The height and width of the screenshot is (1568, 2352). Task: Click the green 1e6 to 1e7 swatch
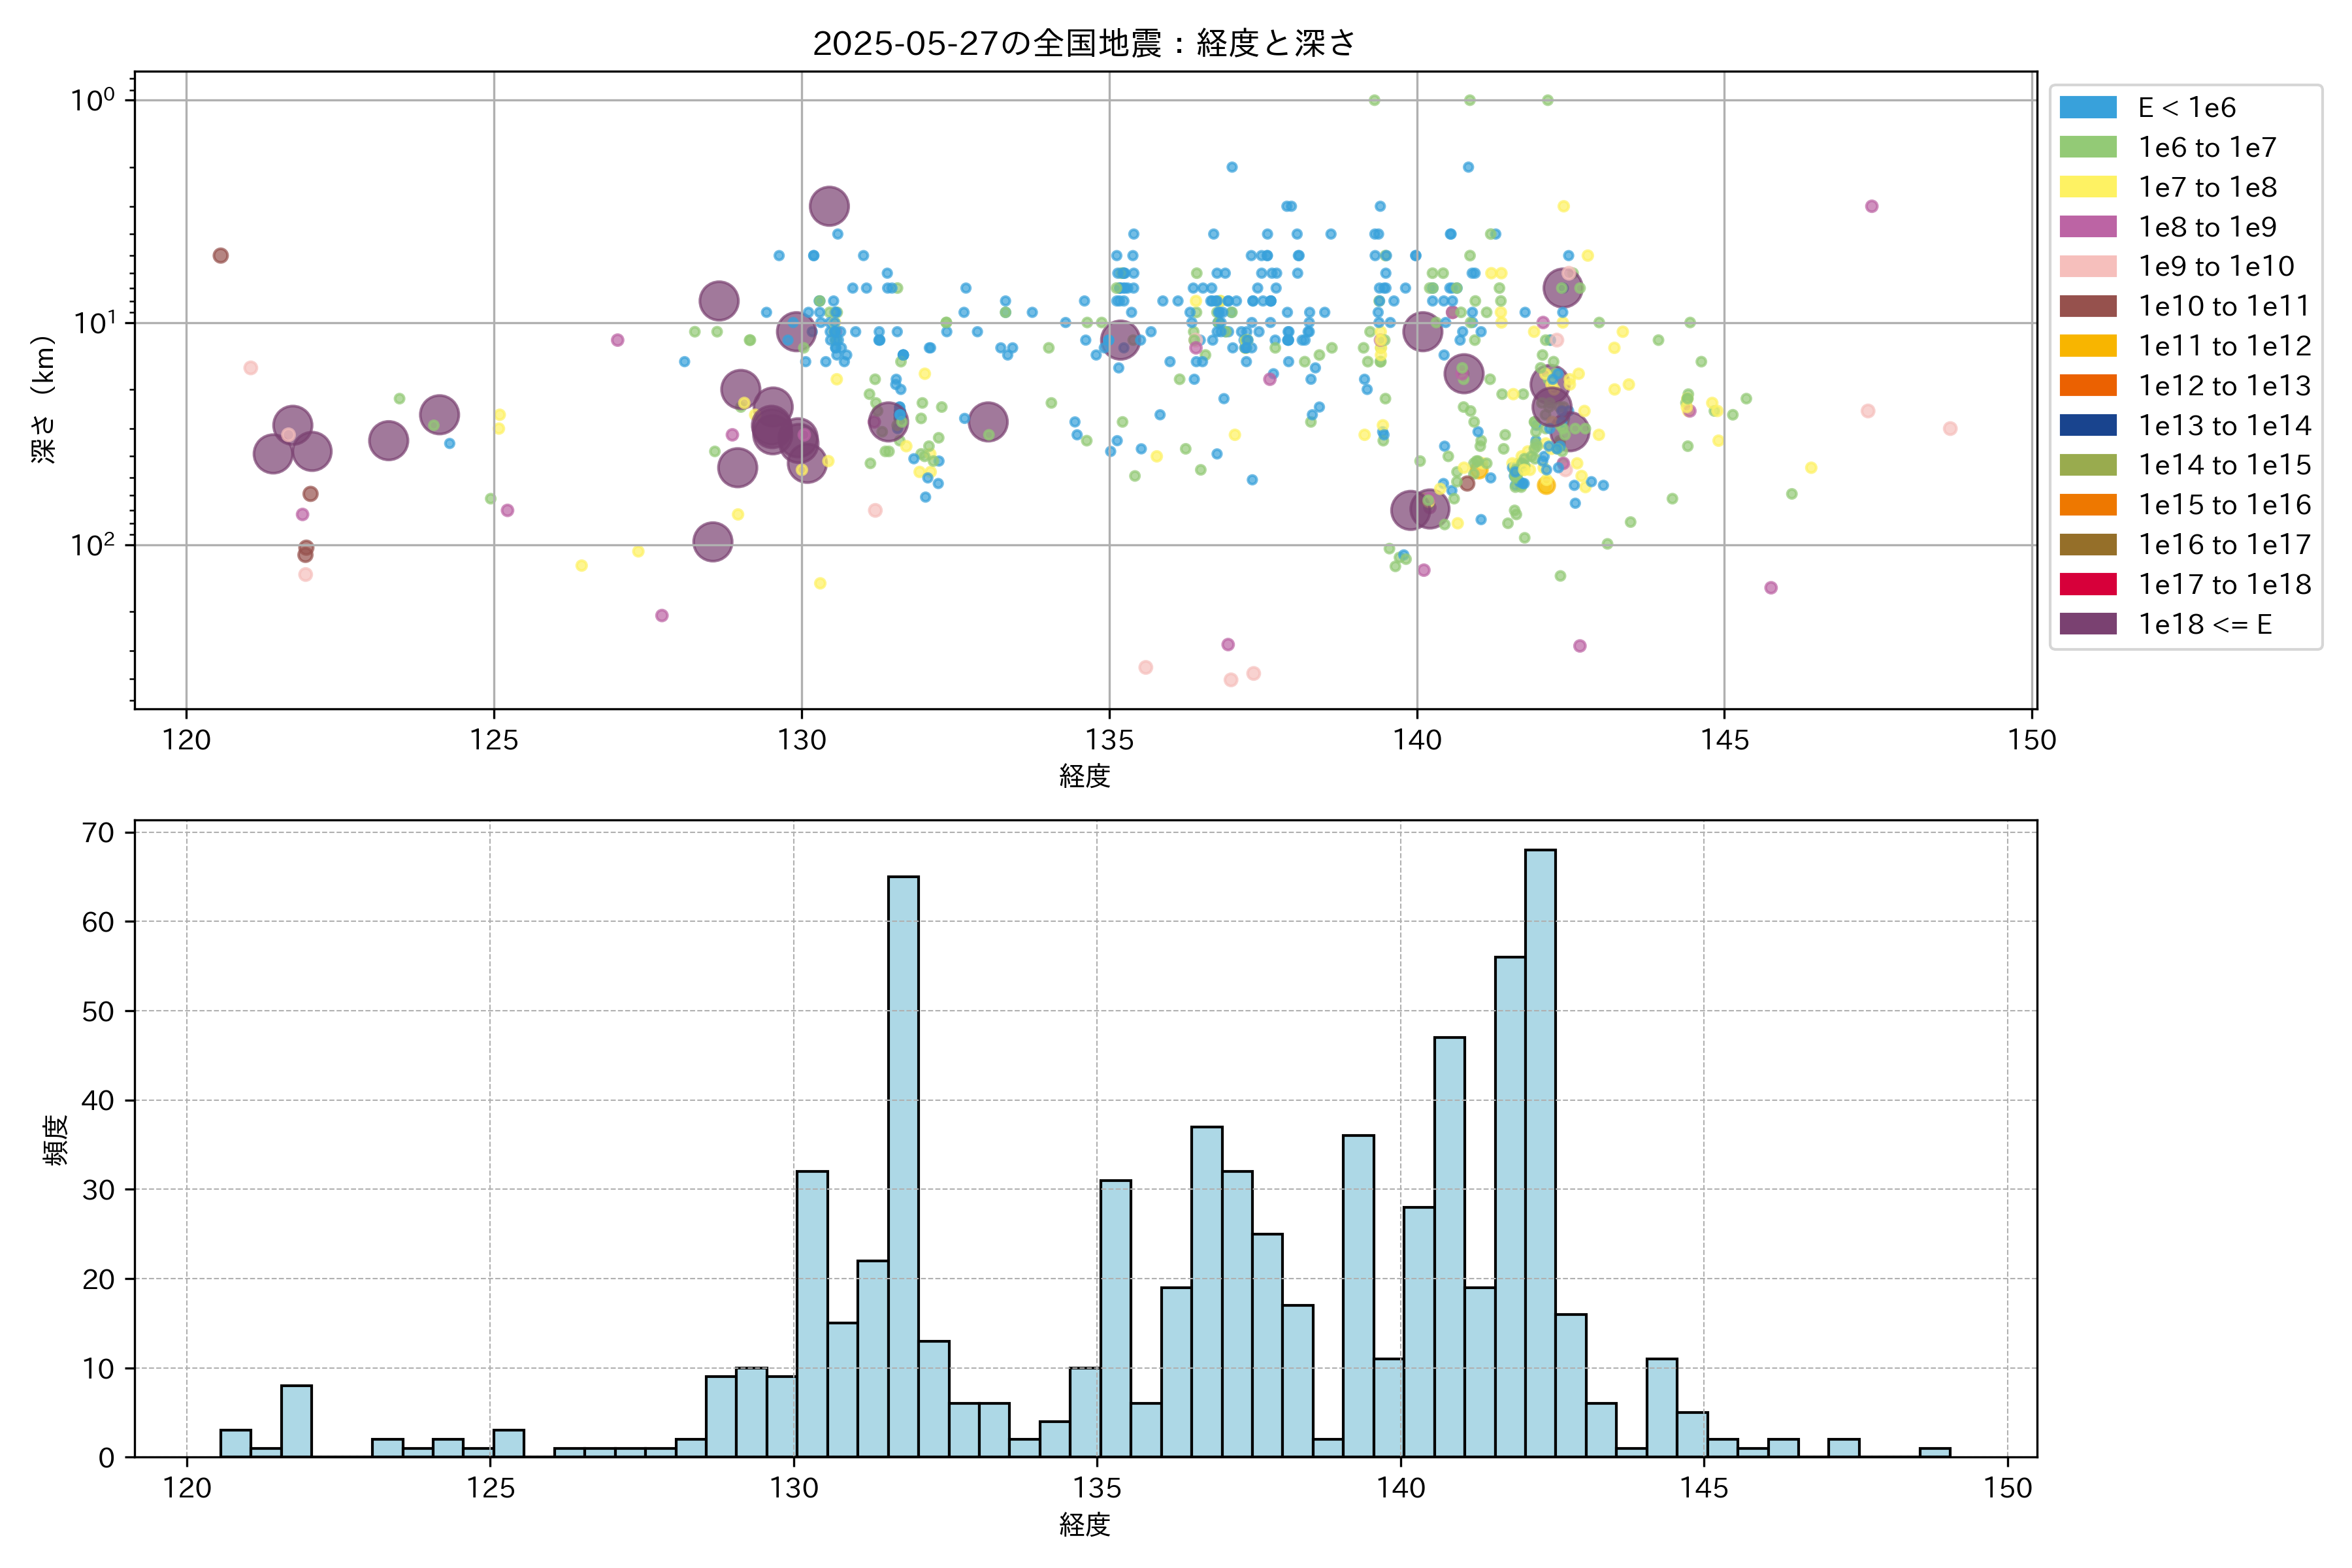2087,148
